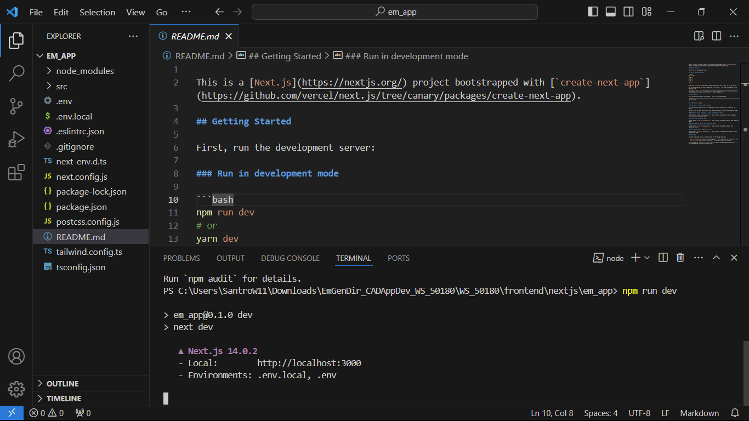Open the View menu
This screenshot has width=749, height=421.
[x=135, y=12]
